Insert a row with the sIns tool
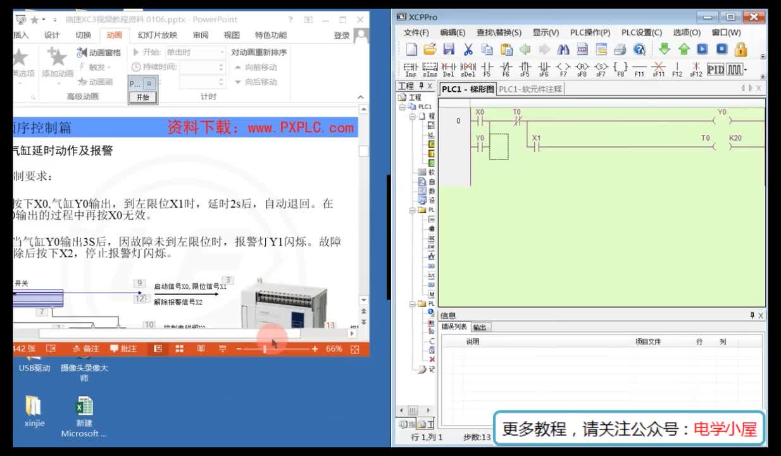The height and width of the screenshot is (456, 781). point(430,69)
